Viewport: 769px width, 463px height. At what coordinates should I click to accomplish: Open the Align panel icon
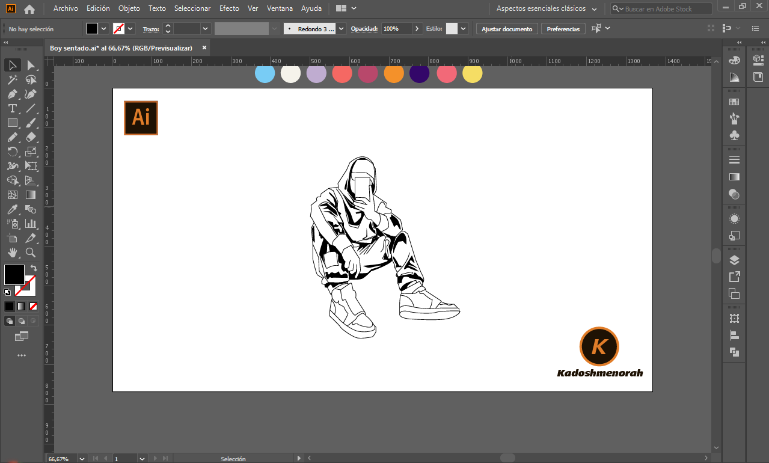[x=734, y=335]
